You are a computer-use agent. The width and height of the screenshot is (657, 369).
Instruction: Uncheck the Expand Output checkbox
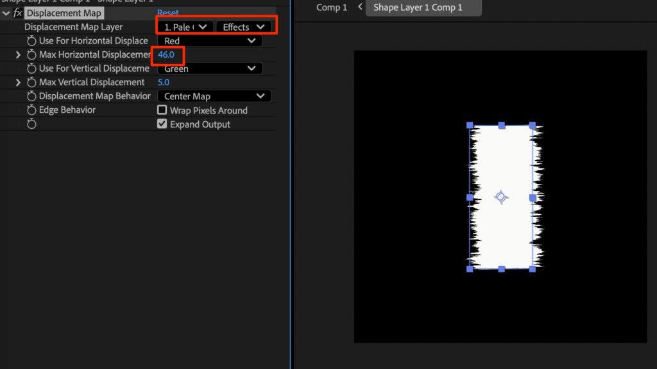[162, 124]
